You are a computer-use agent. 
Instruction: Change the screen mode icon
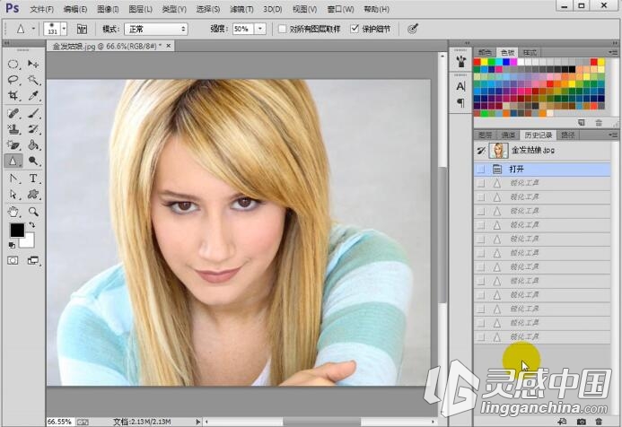coord(33,260)
